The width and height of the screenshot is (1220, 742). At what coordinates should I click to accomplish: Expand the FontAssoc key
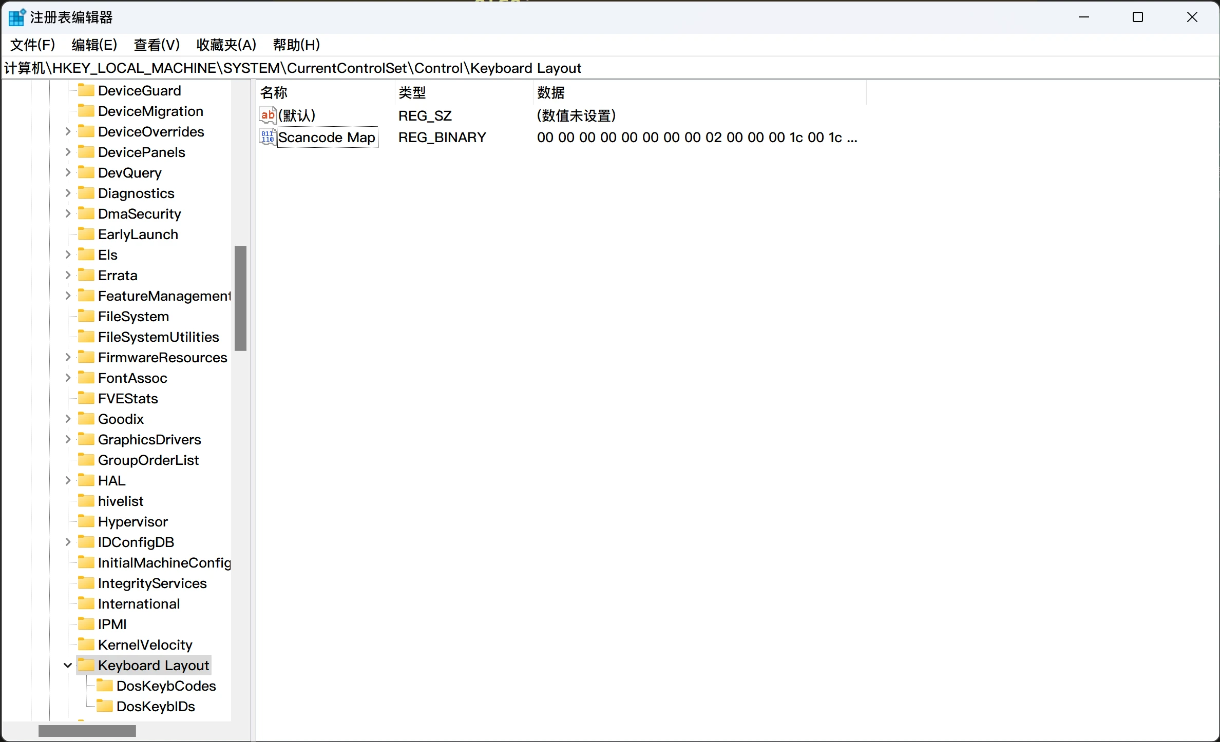click(x=68, y=378)
